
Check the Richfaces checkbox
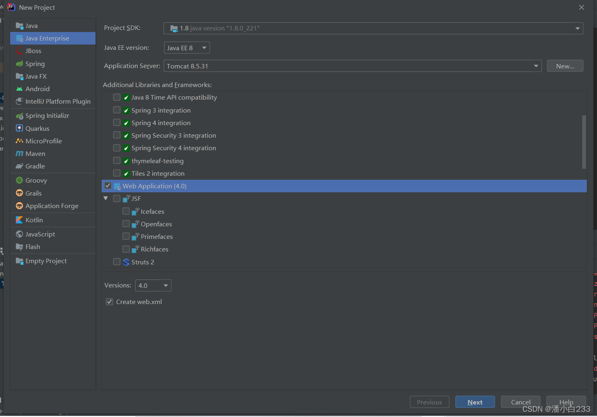126,249
